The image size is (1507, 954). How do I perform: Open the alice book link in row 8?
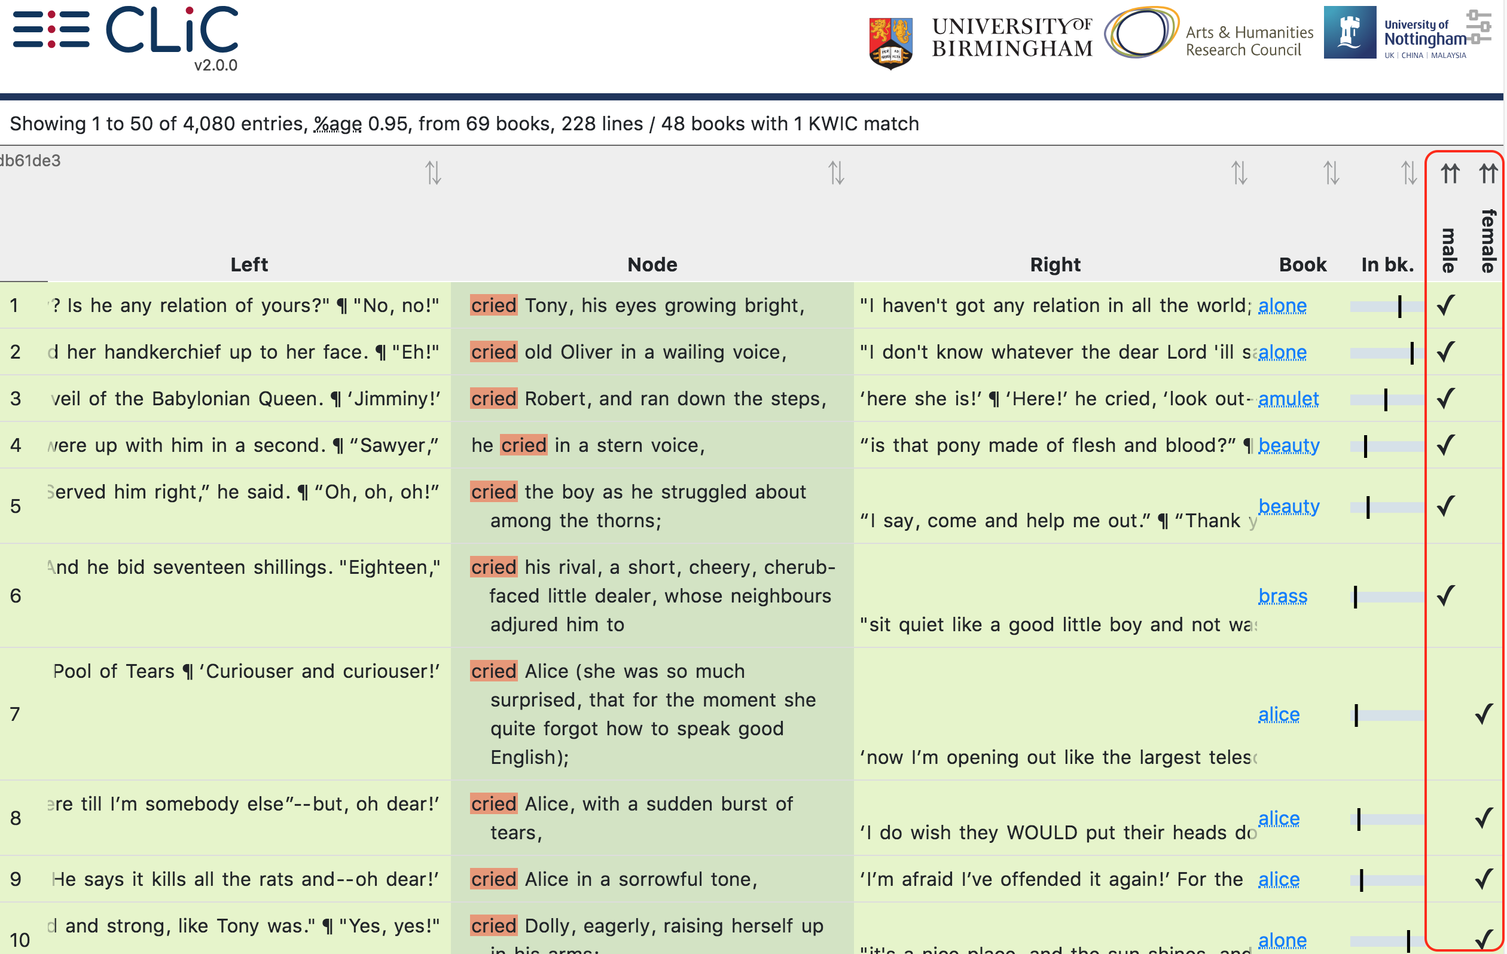(1279, 818)
